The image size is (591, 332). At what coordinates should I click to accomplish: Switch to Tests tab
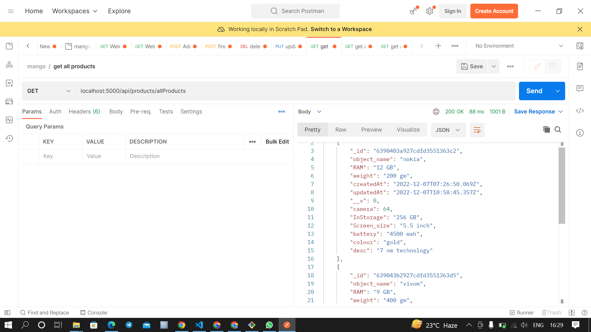(166, 112)
